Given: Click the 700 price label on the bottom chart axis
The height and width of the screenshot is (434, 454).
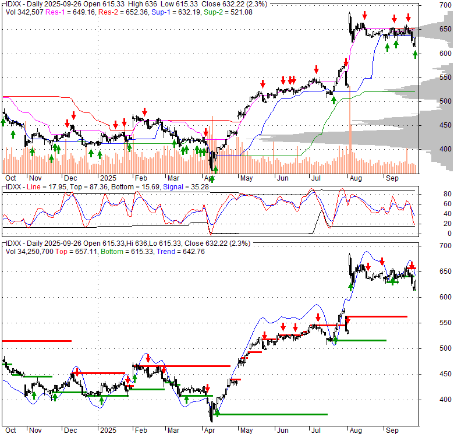Looking at the screenshot, I should pos(445,246).
